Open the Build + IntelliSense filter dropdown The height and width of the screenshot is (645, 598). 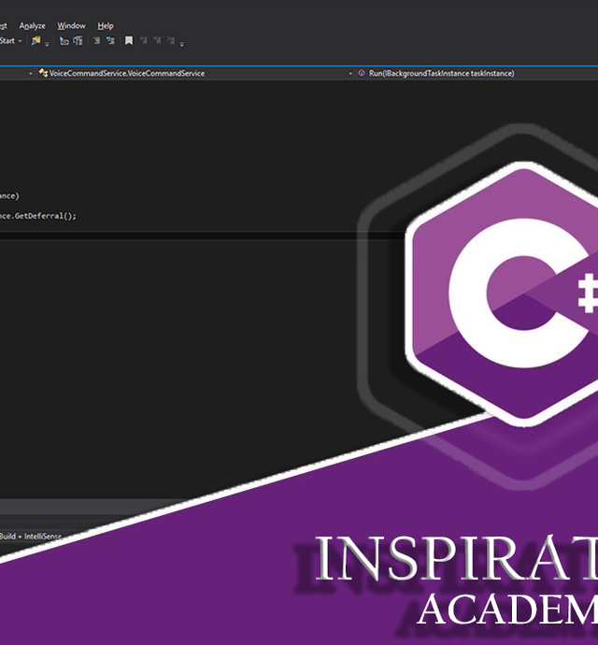pos(31,536)
